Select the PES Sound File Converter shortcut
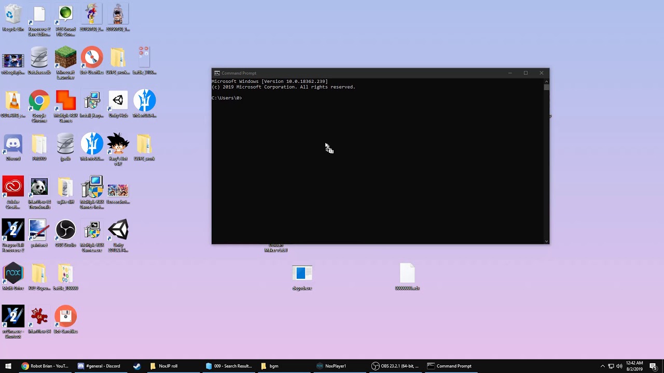Viewport: 664px width, 373px height. 65,21
